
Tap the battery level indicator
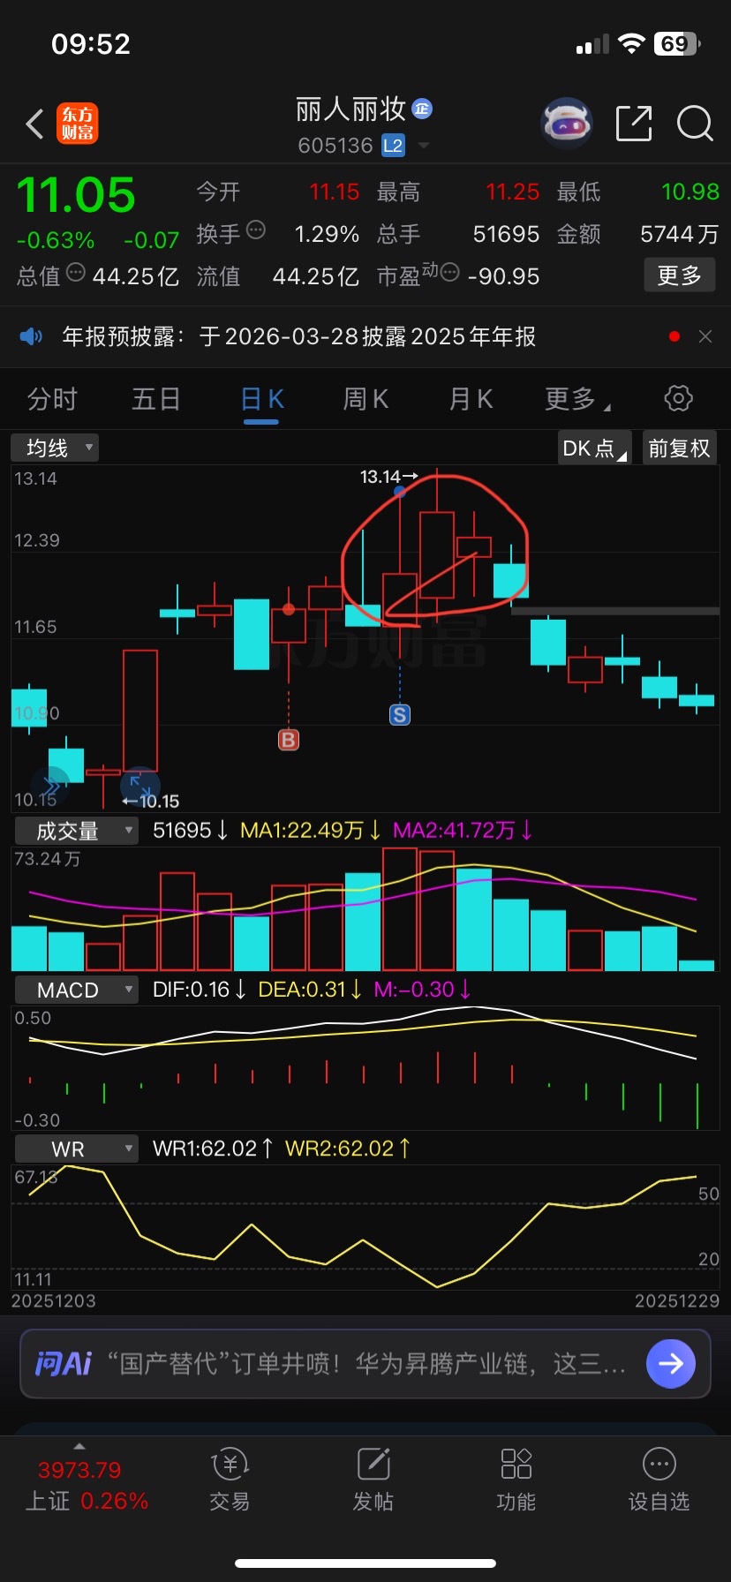point(677,44)
